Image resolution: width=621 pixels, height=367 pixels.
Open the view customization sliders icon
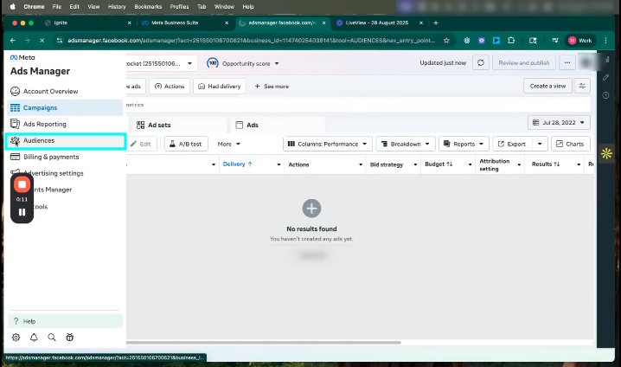point(583,86)
